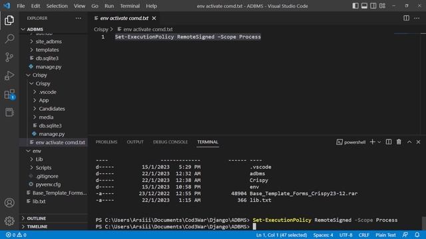Select the powershell terminal label
Screen dimensions: 426x239
[x=351, y=142]
